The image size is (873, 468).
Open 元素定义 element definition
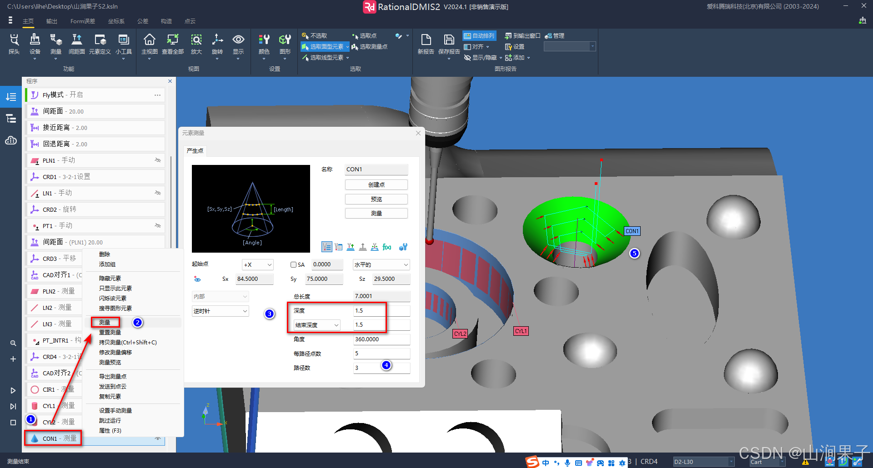coord(100,44)
